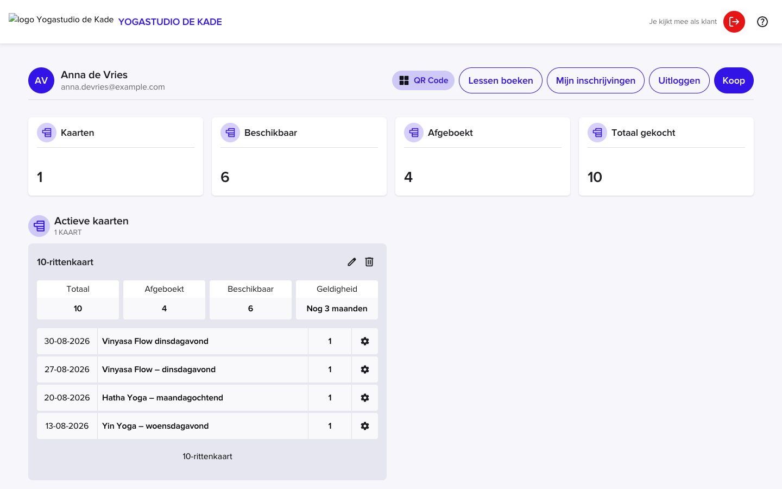Edit the 10-rittenkaart with pencil icon

point(352,262)
